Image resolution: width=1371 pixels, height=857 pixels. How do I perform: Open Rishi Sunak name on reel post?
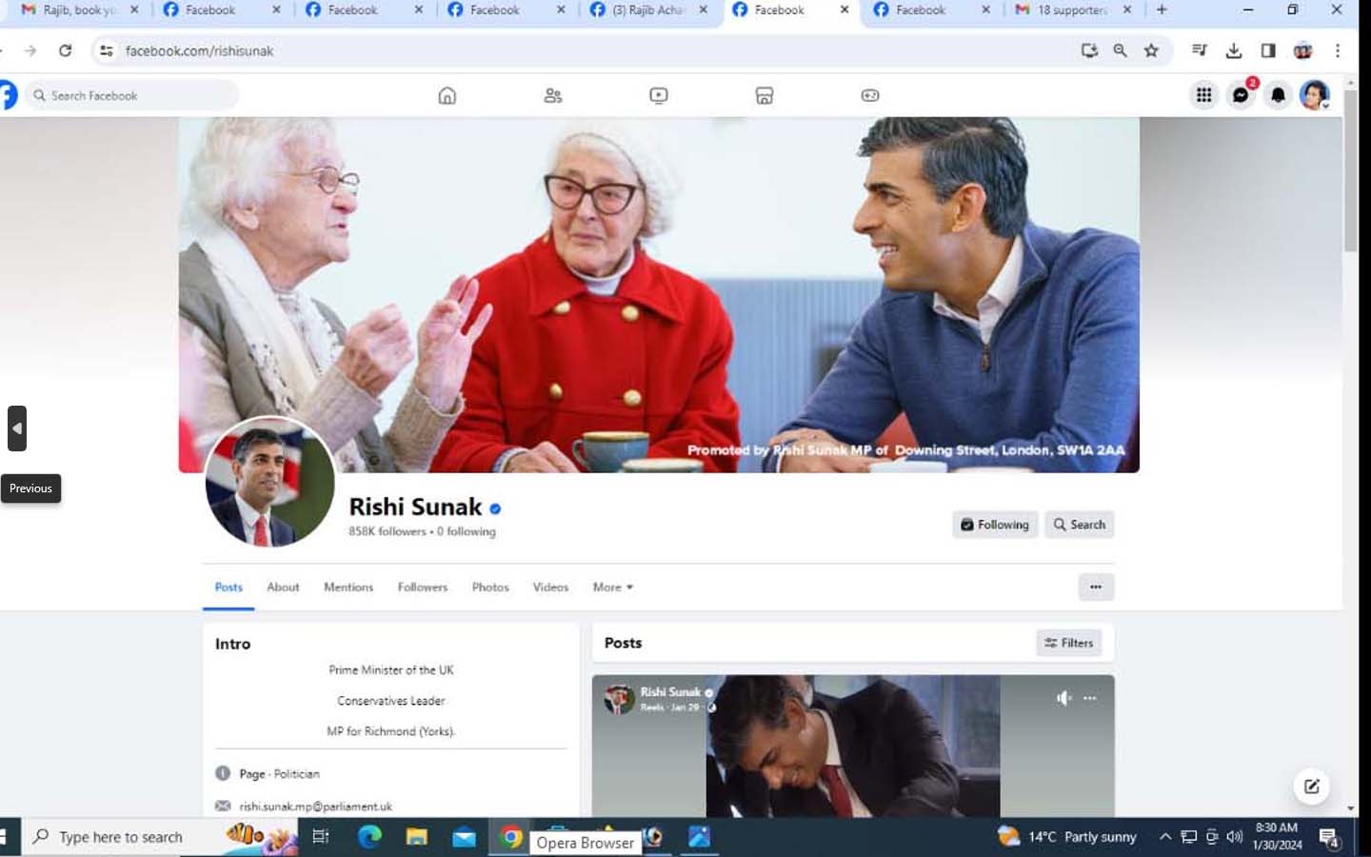pos(670,692)
